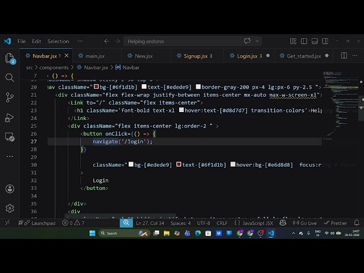Open color swatch for text-[#edede9] on line 20
Image resolution: width=364 pixels, height=273 pixels.
point(144,87)
